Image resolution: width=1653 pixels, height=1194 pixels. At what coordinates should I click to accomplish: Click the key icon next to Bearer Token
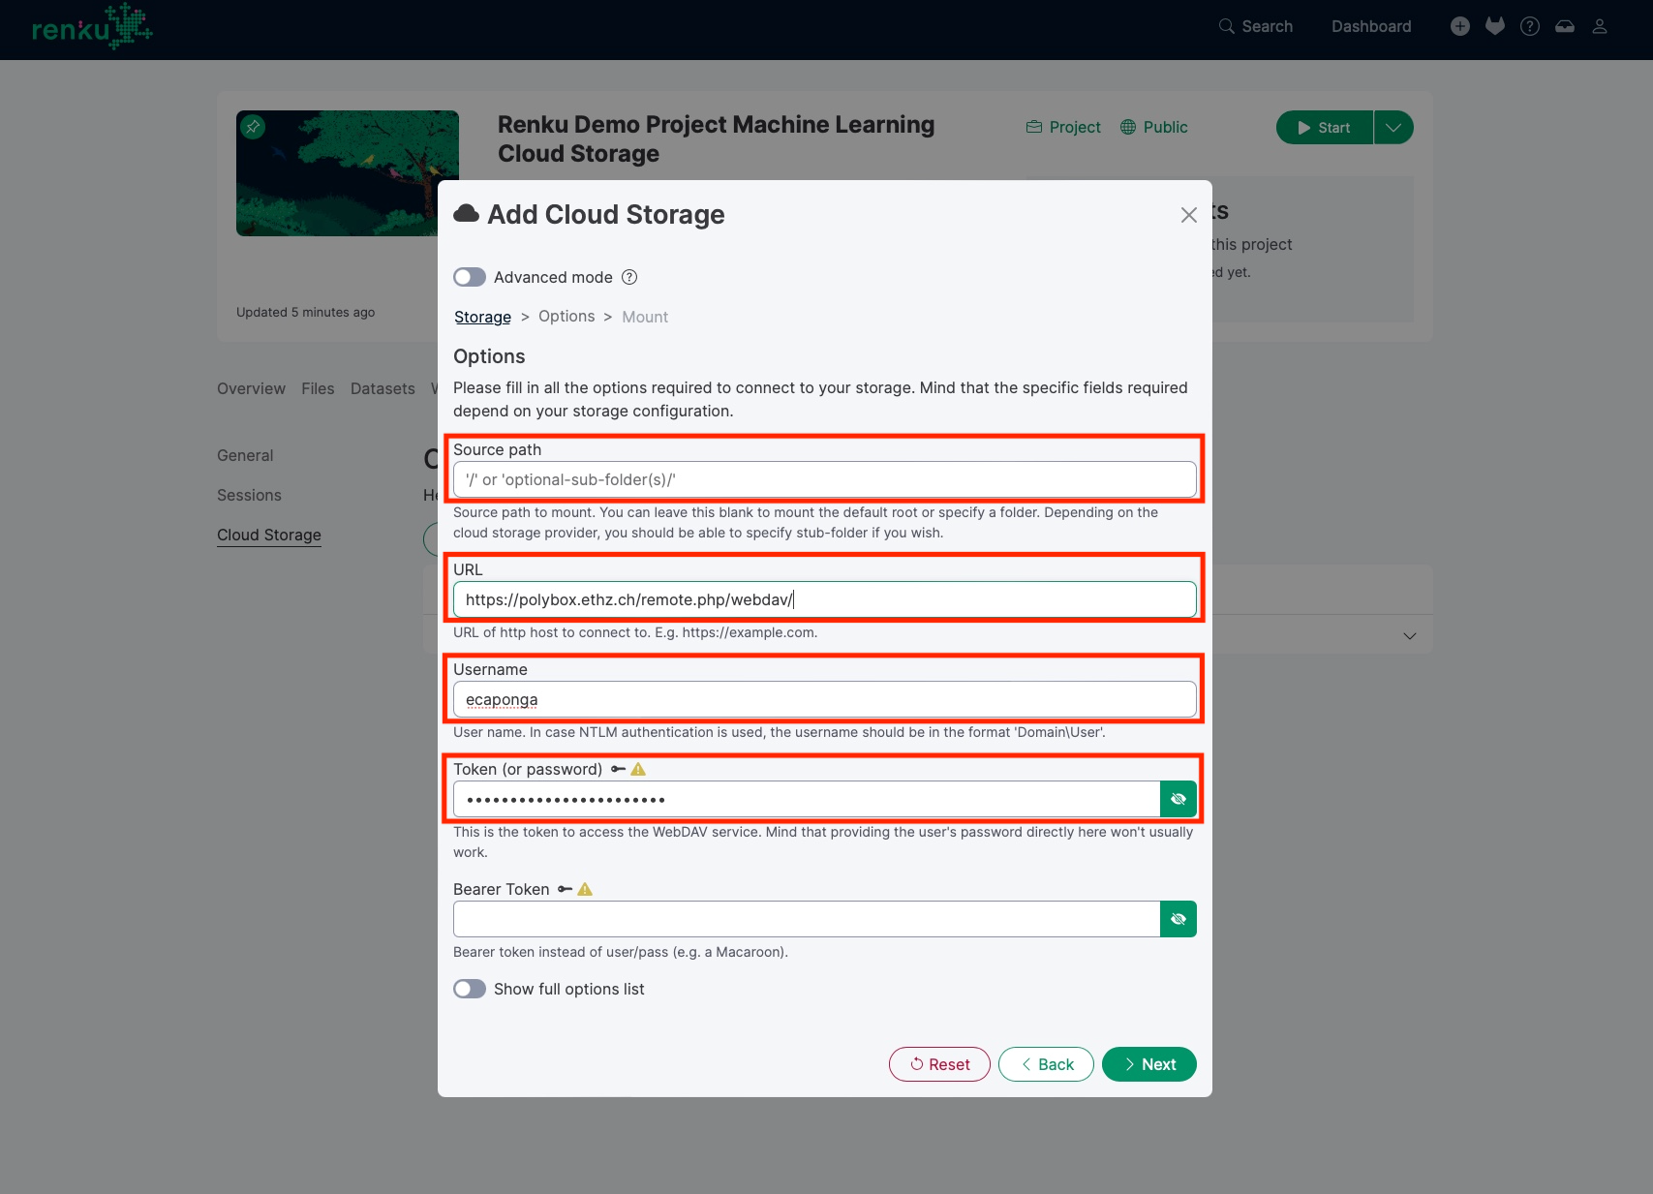(x=565, y=889)
